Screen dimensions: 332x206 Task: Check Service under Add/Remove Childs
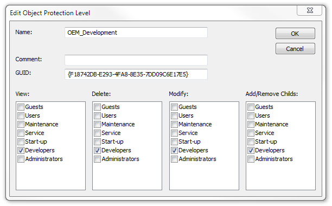[251, 133]
